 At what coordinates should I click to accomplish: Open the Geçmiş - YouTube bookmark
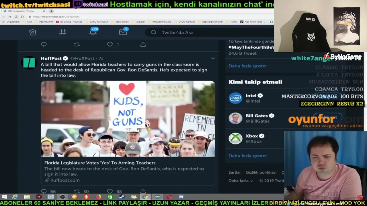[69, 22]
